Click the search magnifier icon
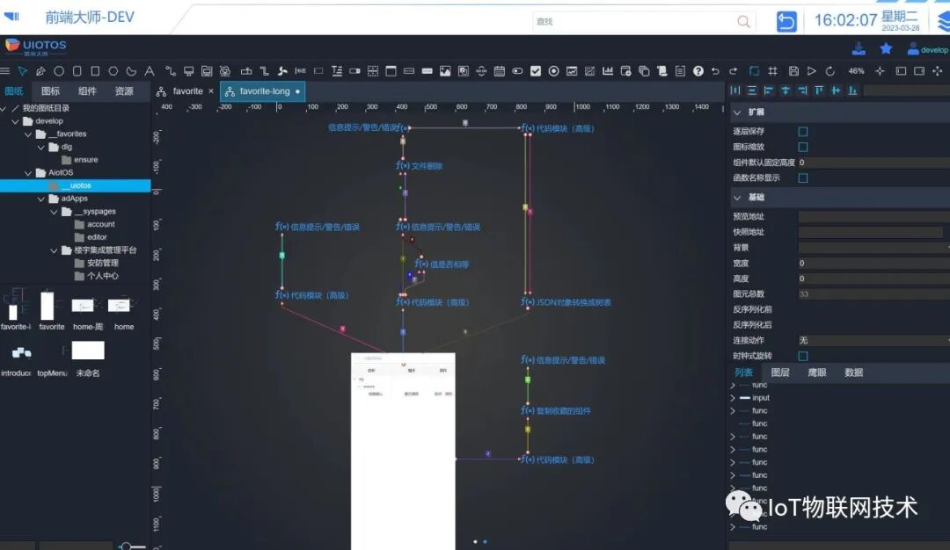 click(743, 22)
